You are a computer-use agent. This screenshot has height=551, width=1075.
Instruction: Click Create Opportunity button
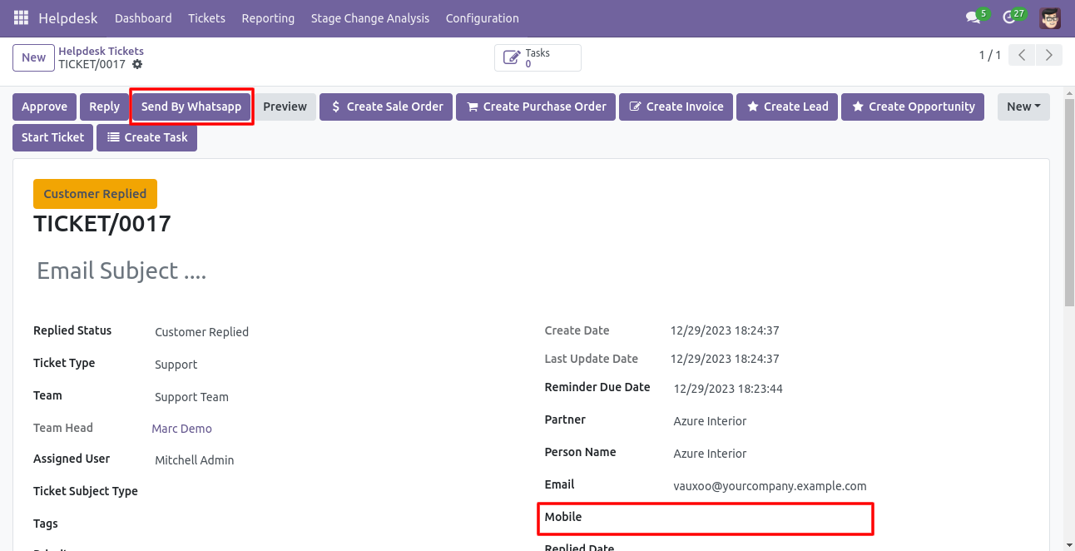[913, 107]
